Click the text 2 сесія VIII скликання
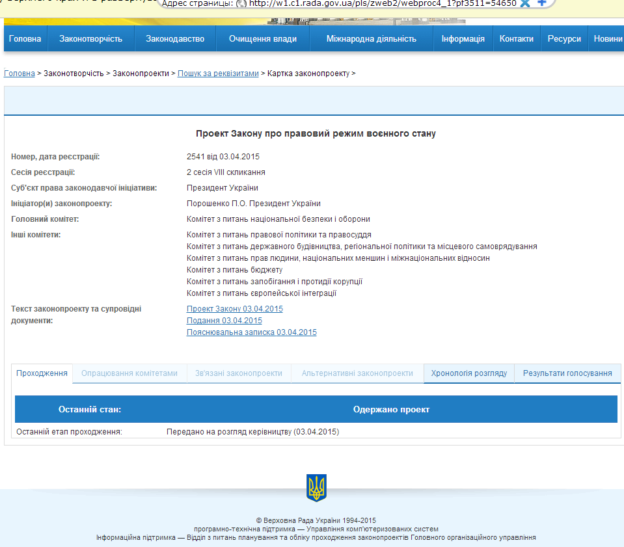 tap(226, 172)
